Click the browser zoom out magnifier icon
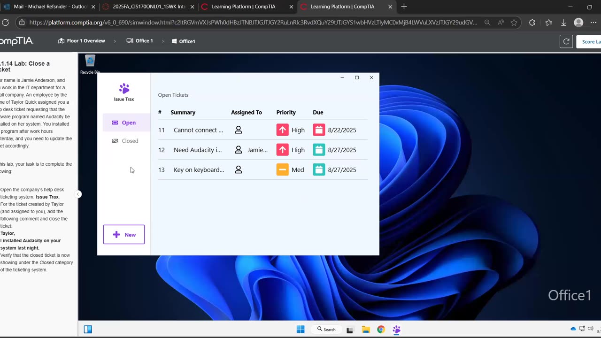 pyautogui.click(x=487, y=23)
